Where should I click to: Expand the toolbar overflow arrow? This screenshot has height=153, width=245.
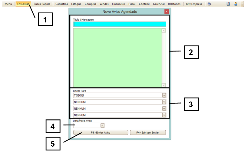(242, 4)
